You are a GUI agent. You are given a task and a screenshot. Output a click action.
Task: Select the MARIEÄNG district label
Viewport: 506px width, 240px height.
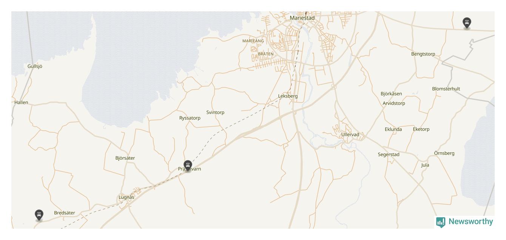[x=253, y=41]
